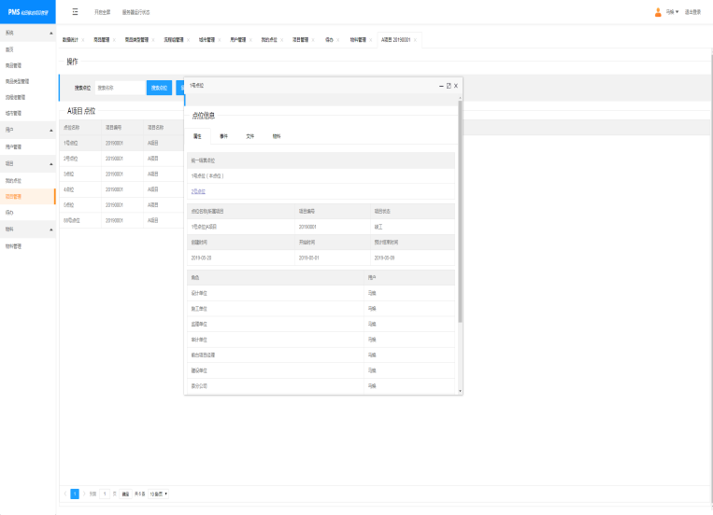Switch to the 文件 tab in dialog
713x515 pixels.
click(x=250, y=136)
